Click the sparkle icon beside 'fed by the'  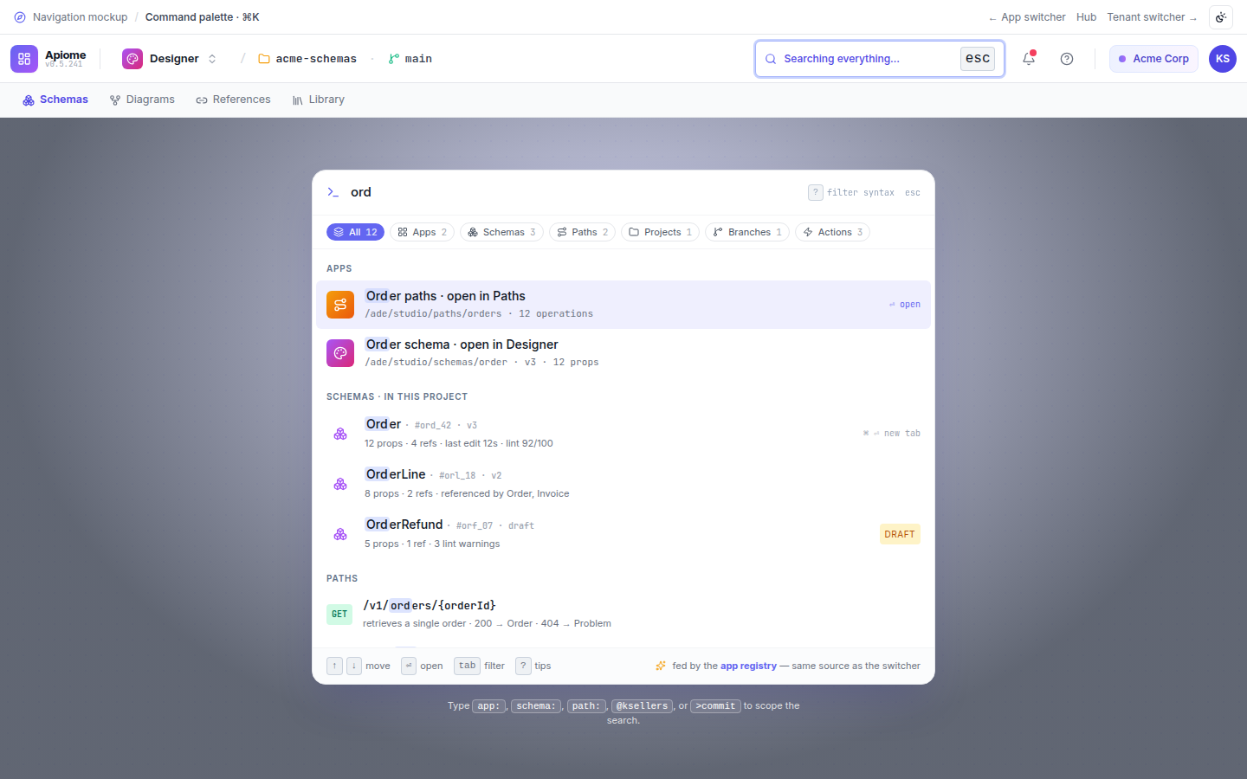[x=661, y=666]
